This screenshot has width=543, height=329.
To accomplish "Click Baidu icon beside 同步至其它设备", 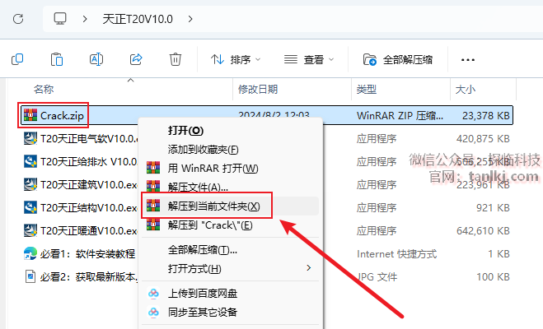I will (153, 312).
